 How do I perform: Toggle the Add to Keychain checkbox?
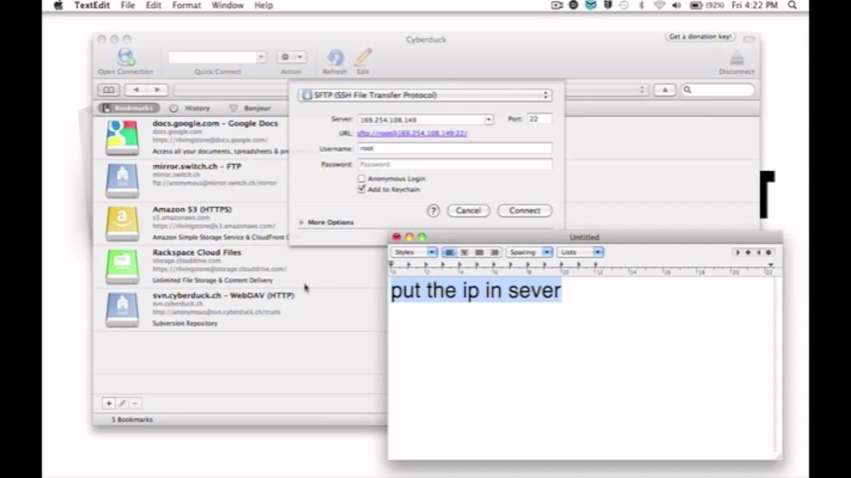pyautogui.click(x=362, y=189)
